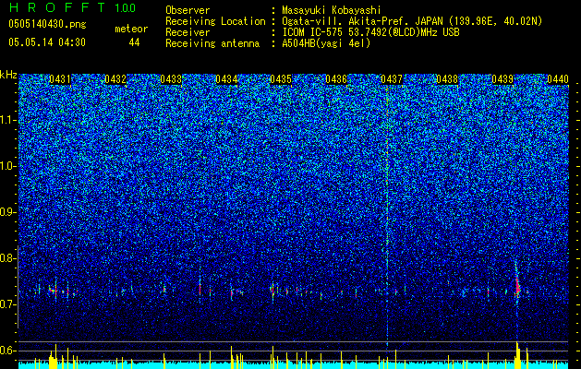581x369 pixels.
Task: Click the 0437 time marker
Action: click(392, 79)
